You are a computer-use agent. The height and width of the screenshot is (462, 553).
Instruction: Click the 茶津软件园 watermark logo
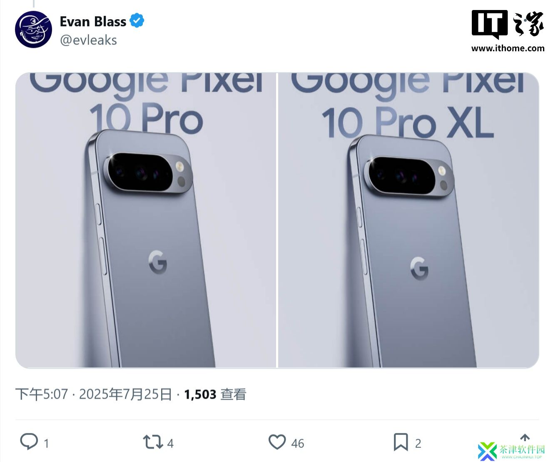point(512,451)
